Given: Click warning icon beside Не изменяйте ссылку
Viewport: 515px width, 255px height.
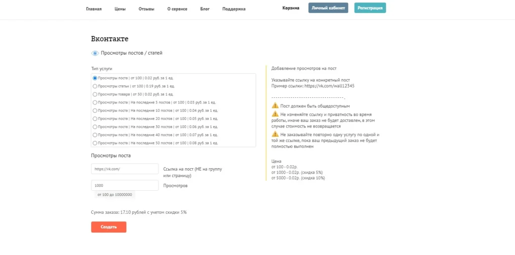Looking at the screenshot, I should [275, 114].
